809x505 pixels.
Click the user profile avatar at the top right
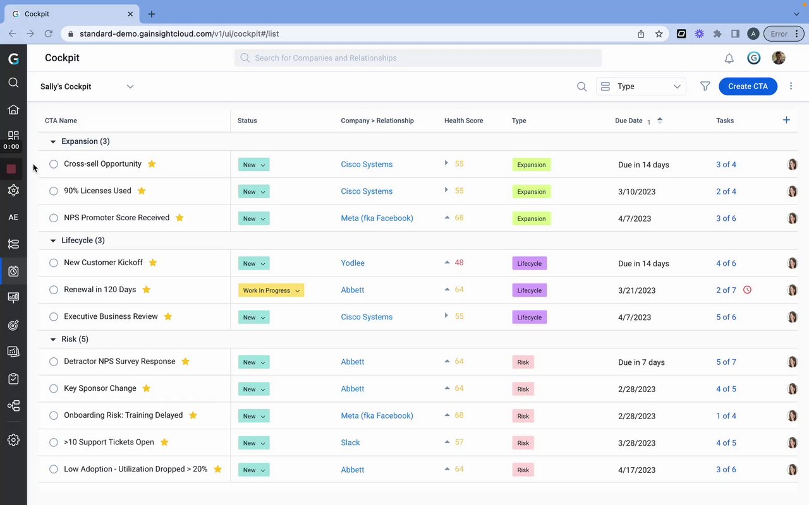[779, 58]
